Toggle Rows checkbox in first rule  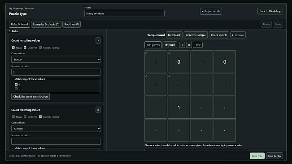(13, 47)
